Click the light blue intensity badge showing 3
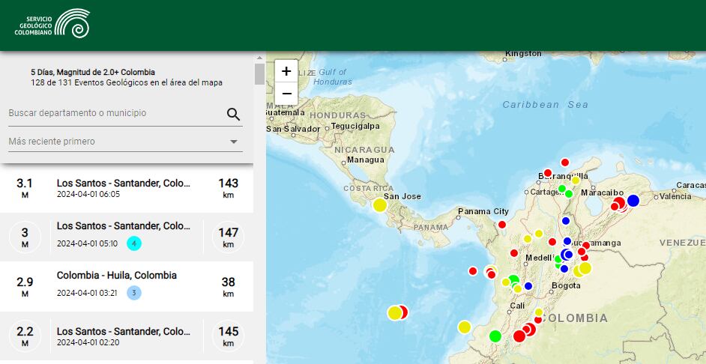Screen dimensions: 706x364 click(134, 293)
